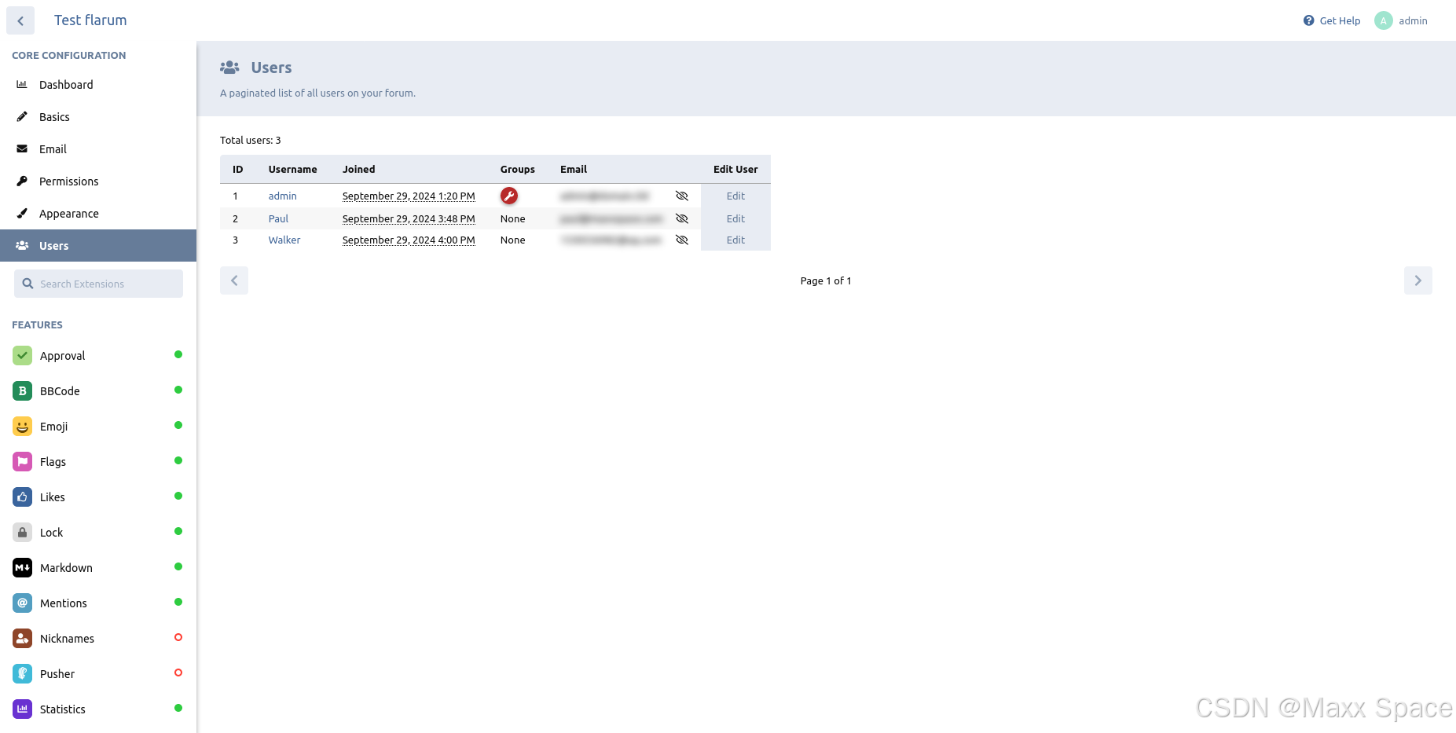Open the Statistics extension page
1456x733 pixels.
[x=98, y=709]
